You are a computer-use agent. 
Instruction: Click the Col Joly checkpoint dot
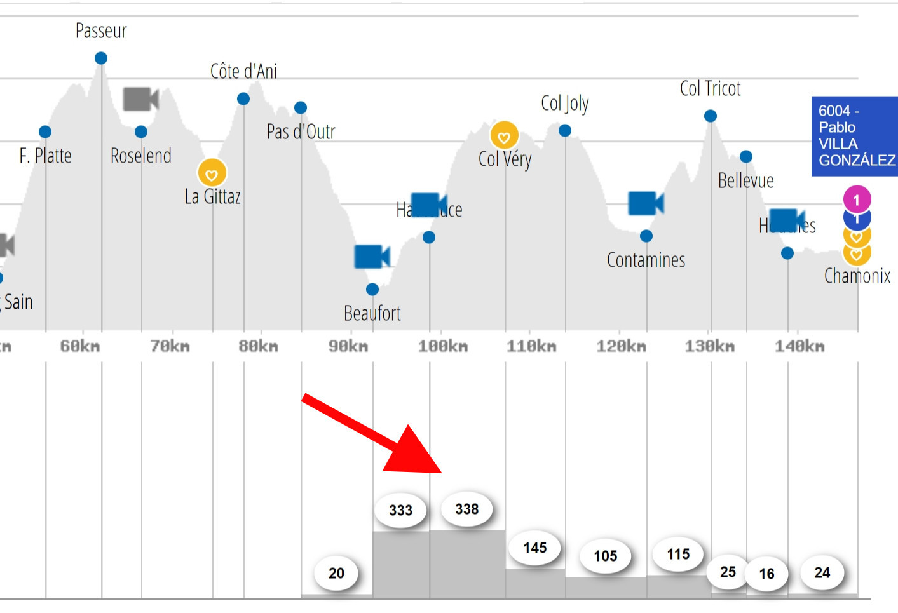point(565,131)
